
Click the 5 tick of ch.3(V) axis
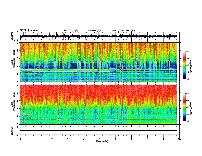point(18,127)
